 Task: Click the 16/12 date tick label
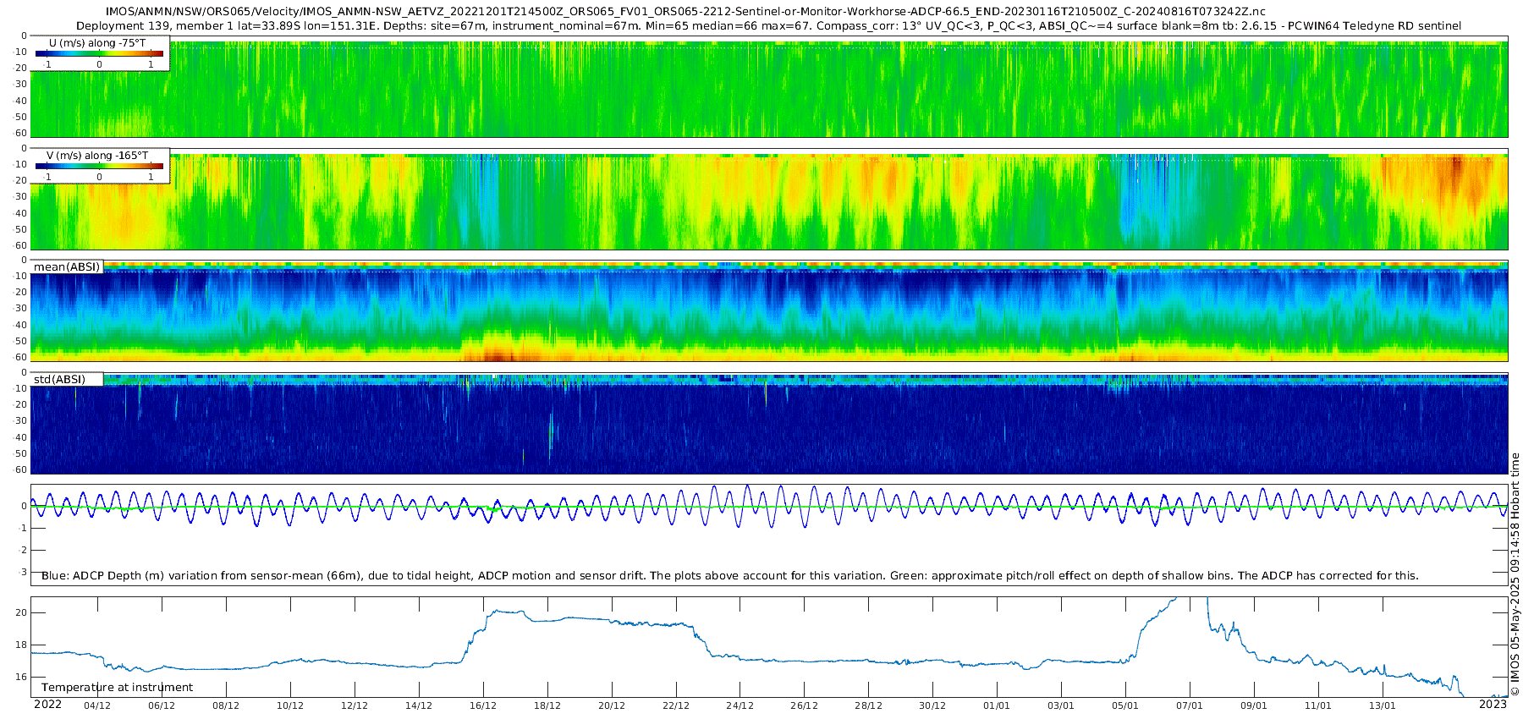pos(483,705)
